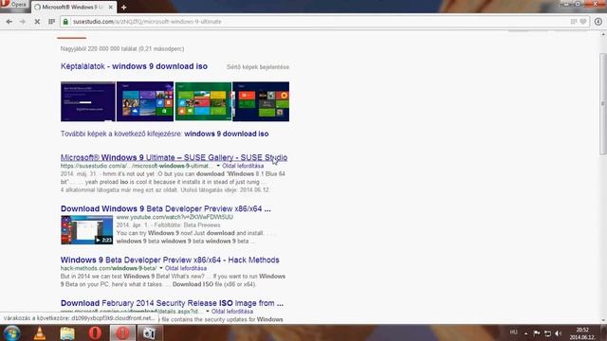607x341 pixels.
Task: Show hidden system tray icons arrow
Action: (x=525, y=333)
